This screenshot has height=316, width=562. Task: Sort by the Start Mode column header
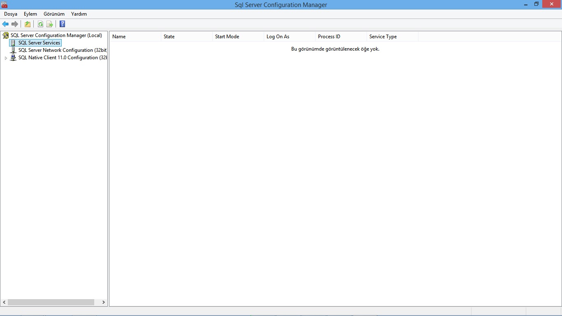tap(238, 37)
